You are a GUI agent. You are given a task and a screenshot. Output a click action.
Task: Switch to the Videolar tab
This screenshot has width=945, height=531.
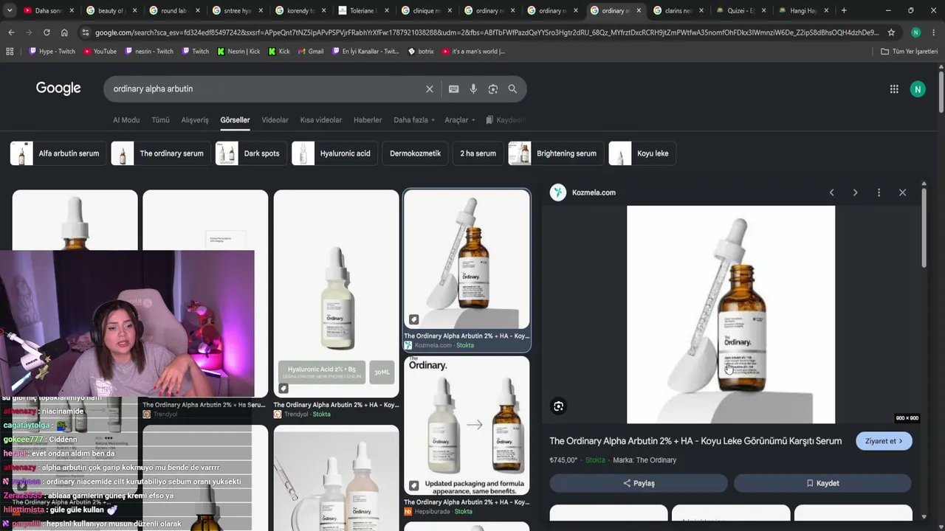(x=275, y=120)
